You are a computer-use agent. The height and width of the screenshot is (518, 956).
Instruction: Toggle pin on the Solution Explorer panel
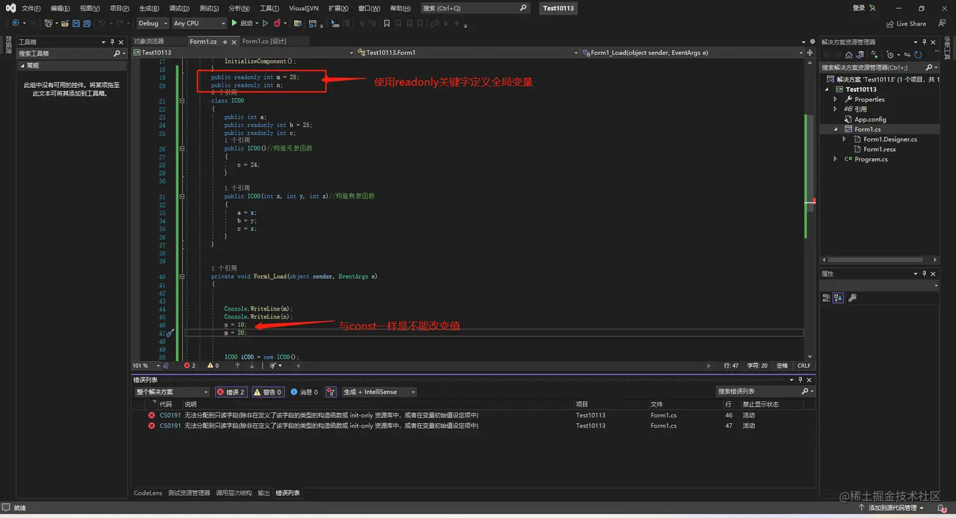pyautogui.click(x=924, y=42)
